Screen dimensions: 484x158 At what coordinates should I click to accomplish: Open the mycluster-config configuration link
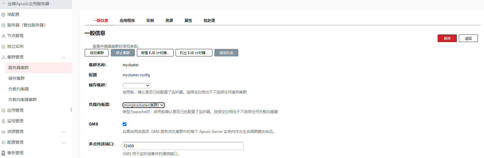pyautogui.click(x=136, y=75)
